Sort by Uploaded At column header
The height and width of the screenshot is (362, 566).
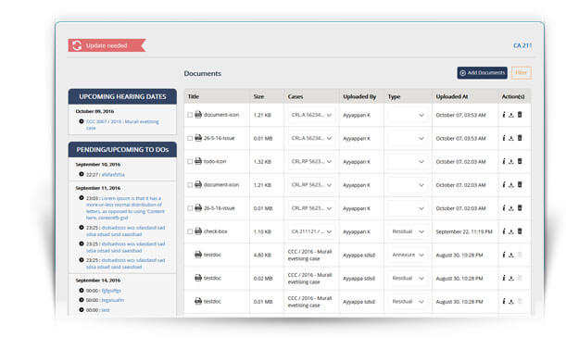point(452,96)
